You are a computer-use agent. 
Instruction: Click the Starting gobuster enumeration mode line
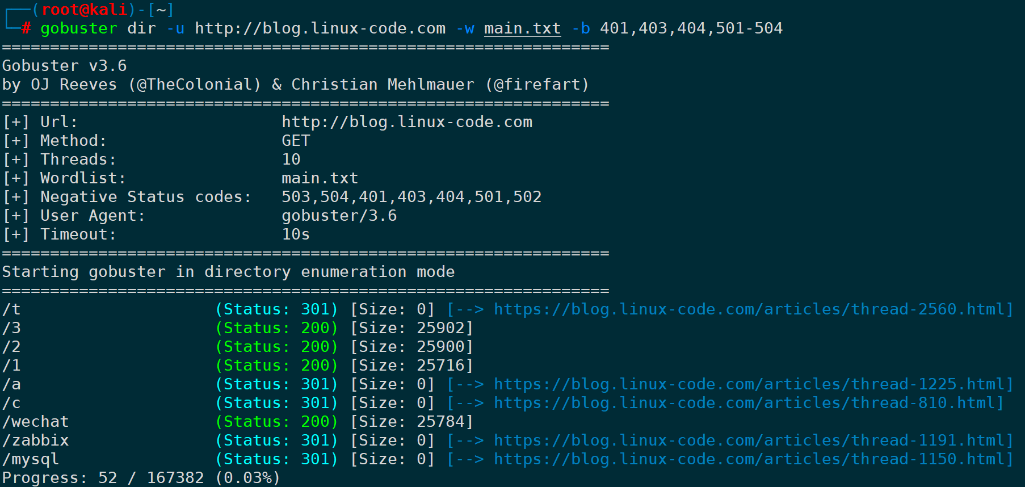(x=228, y=272)
